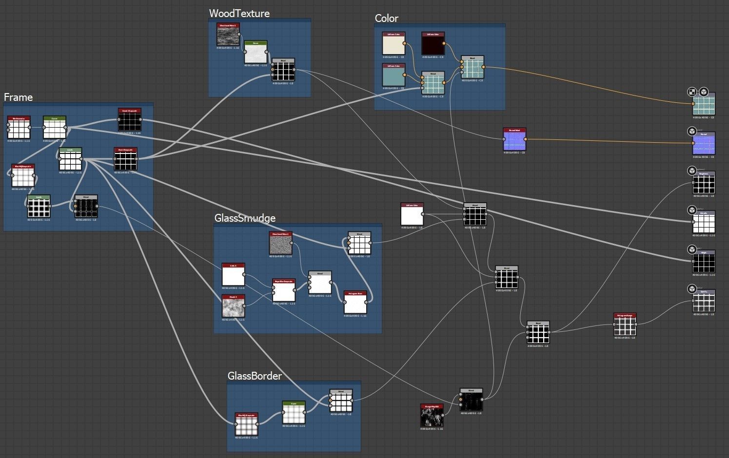
Task: Select the teal Uniform Color node
Action: click(x=394, y=75)
